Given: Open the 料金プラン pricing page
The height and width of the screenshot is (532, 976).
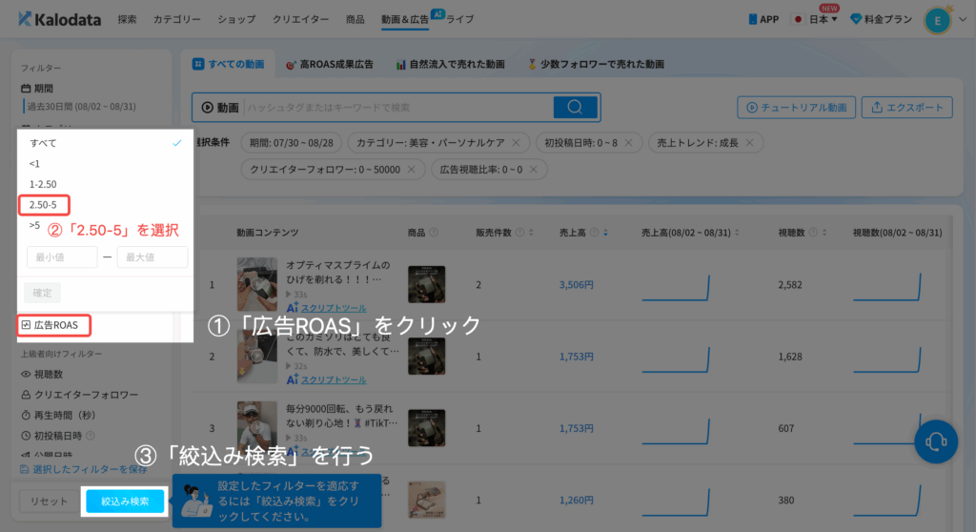Looking at the screenshot, I should (881, 19).
